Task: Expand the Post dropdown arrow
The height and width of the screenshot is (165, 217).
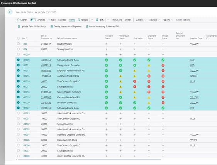Action: click(x=108, y=20)
